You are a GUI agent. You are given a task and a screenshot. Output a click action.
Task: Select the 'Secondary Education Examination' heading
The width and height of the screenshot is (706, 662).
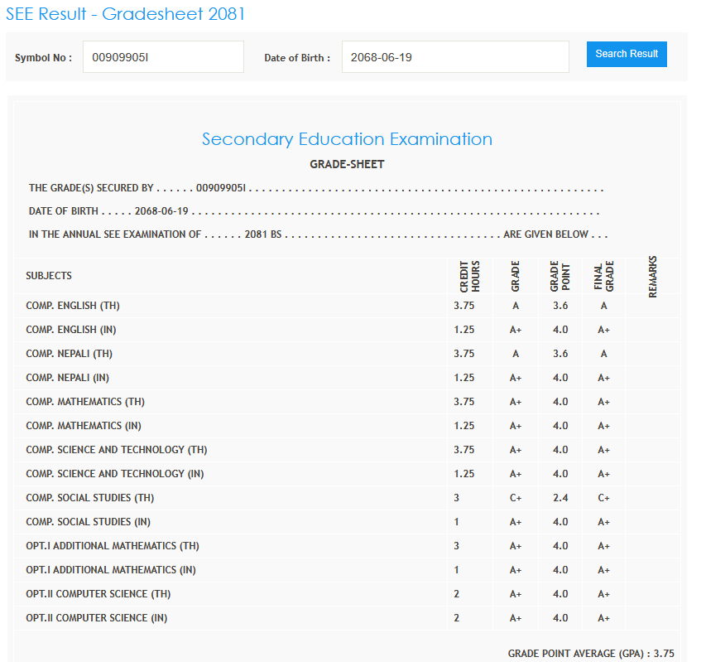347,139
